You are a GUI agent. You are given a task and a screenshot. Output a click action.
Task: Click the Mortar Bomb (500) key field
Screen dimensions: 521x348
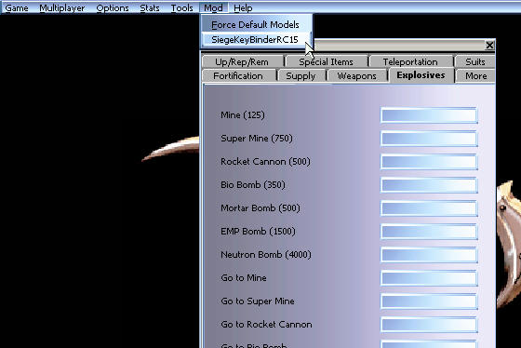(x=429, y=208)
